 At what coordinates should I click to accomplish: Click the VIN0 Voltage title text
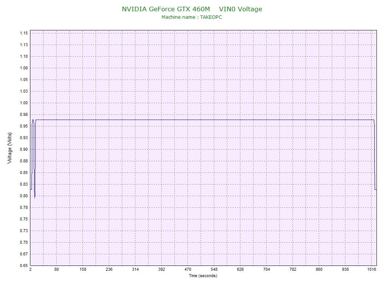[240, 9]
